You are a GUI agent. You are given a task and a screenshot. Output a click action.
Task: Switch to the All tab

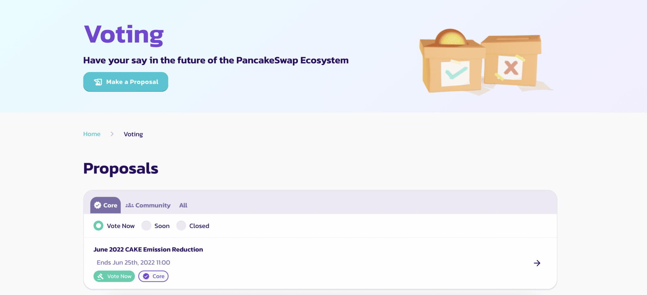(183, 205)
